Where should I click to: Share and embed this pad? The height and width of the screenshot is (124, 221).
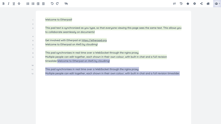pyautogui.click(x=201, y=4)
